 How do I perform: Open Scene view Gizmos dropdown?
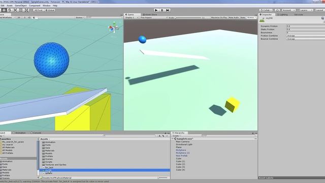click(80, 18)
